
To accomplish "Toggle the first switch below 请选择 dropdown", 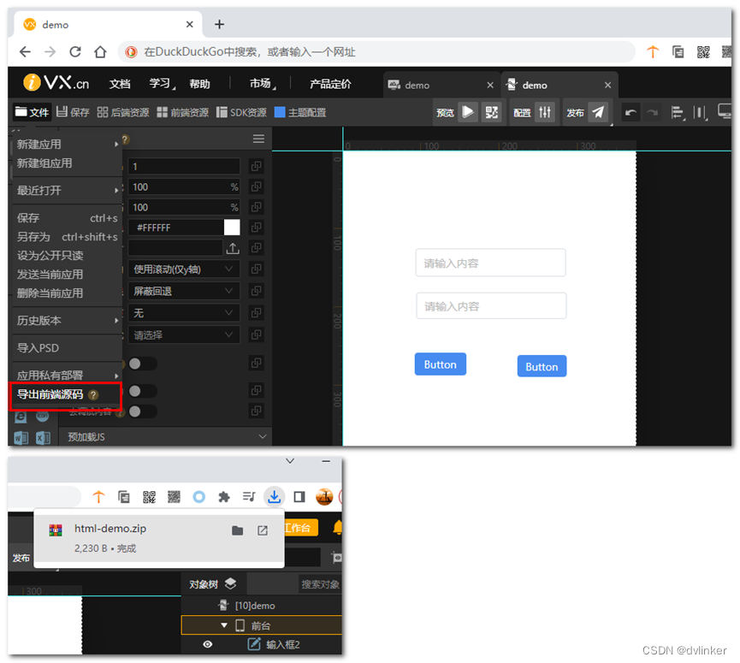I will click(x=142, y=364).
